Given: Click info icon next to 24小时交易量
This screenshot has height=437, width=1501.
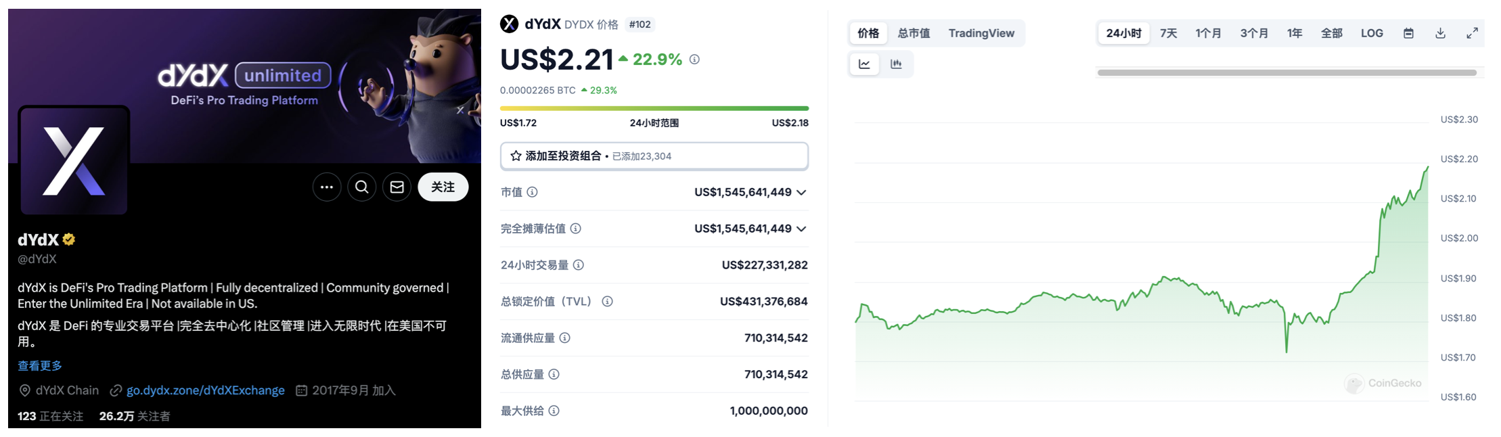Looking at the screenshot, I should 579,265.
